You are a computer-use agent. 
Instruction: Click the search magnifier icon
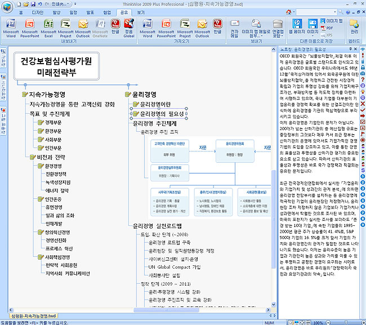click(x=341, y=12)
